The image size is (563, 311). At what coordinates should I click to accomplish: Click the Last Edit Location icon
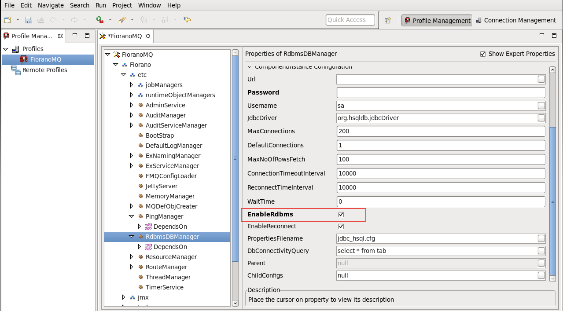187,20
